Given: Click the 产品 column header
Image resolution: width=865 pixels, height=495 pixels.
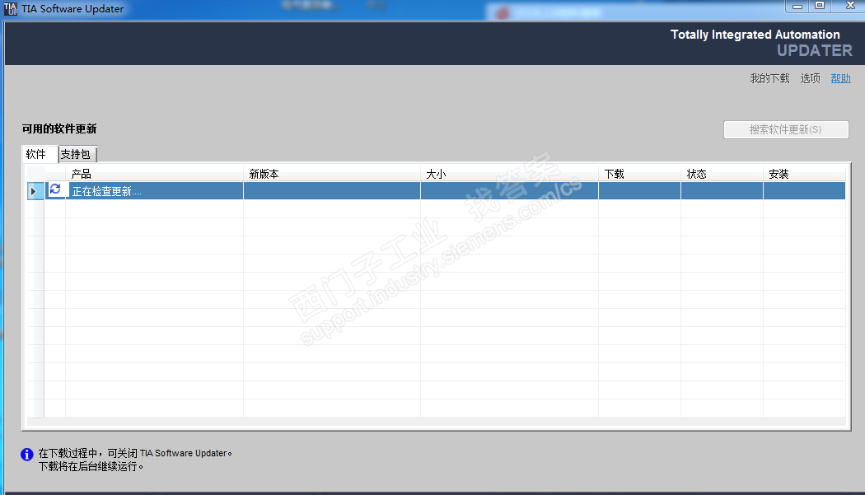Looking at the screenshot, I should click(x=154, y=174).
